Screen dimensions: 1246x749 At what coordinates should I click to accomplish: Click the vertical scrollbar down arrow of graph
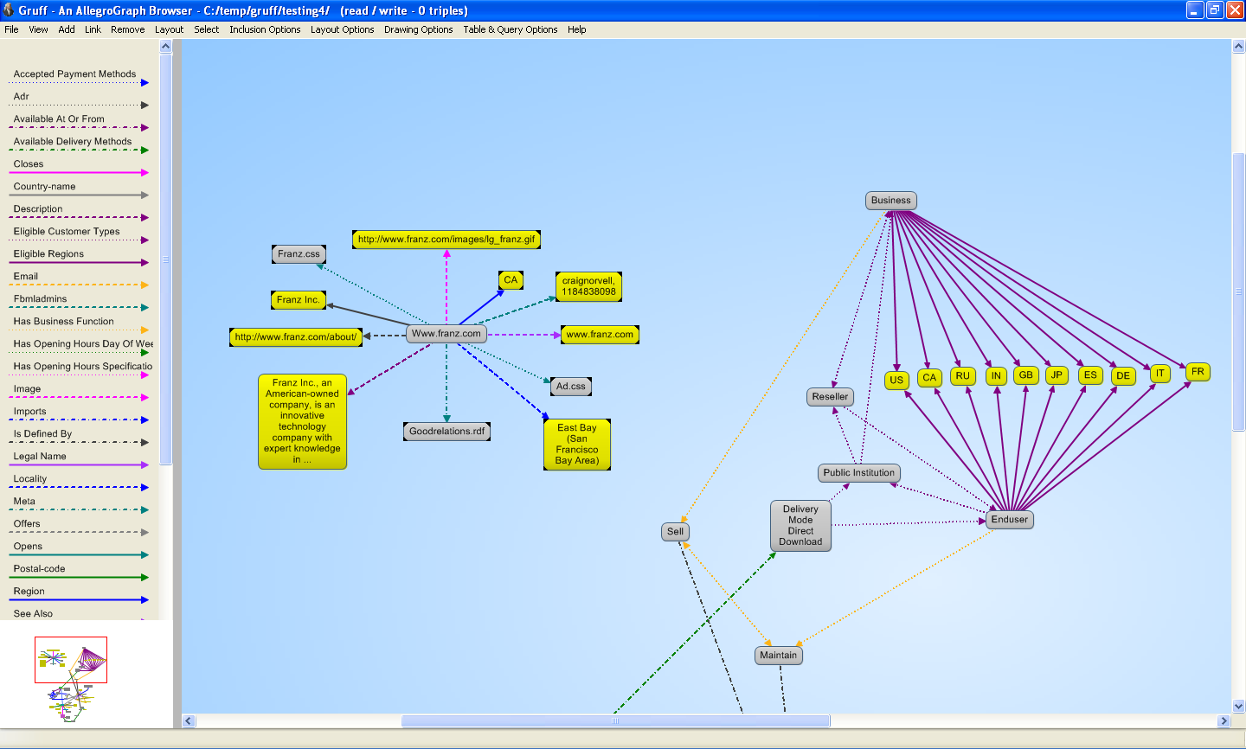click(1238, 706)
